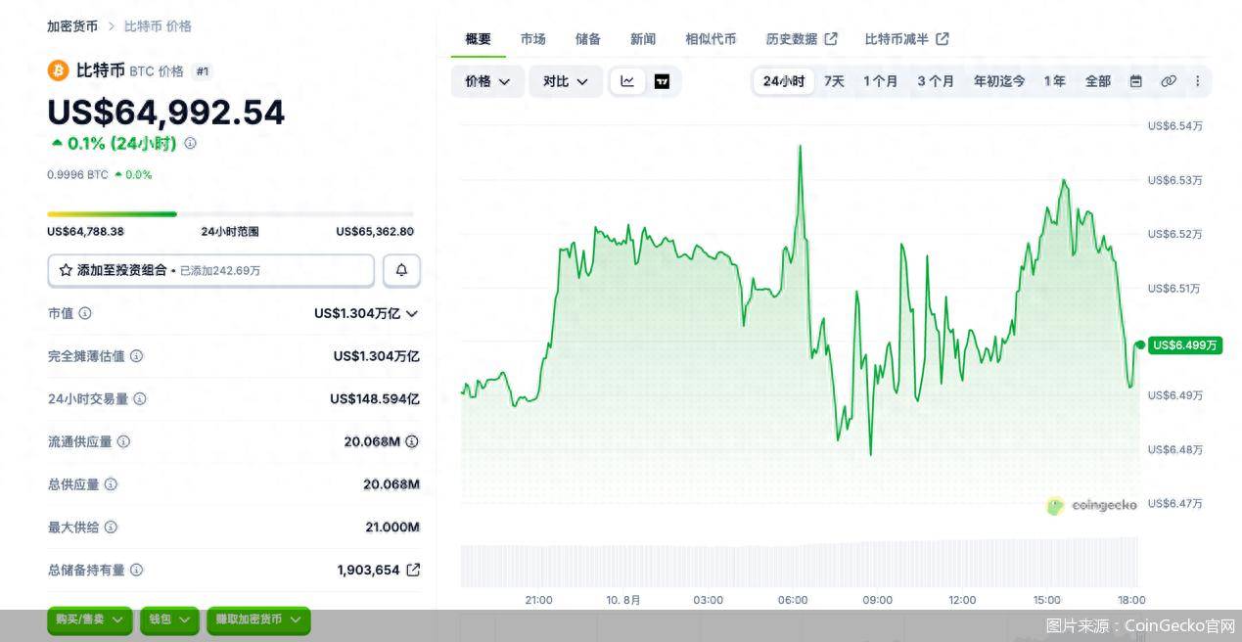
Task: Select the 1个月 time range
Action: click(880, 81)
